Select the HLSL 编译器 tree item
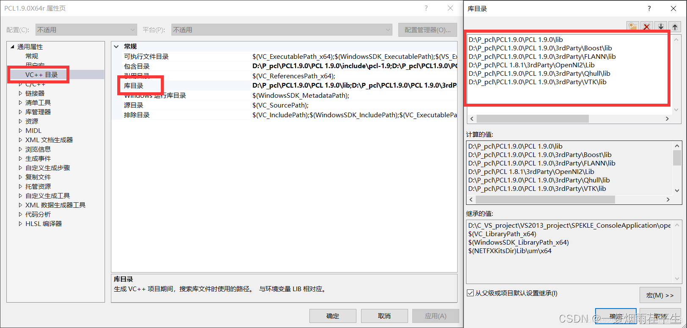The image size is (687, 328). point(44,223)
